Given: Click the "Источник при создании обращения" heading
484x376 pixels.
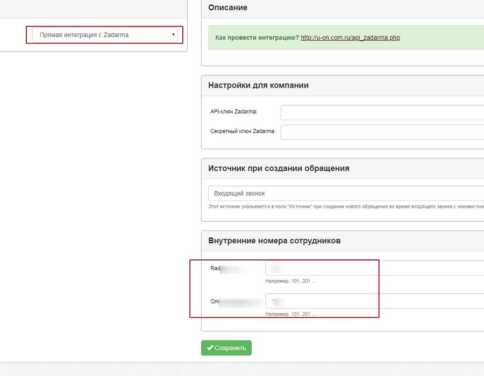Looking at the screenshot, I should tap(279, 168).
